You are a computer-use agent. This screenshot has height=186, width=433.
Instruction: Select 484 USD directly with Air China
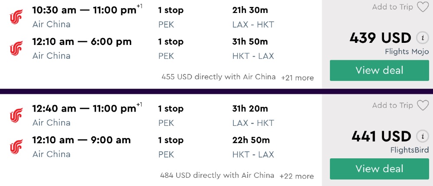coord(217,176)
